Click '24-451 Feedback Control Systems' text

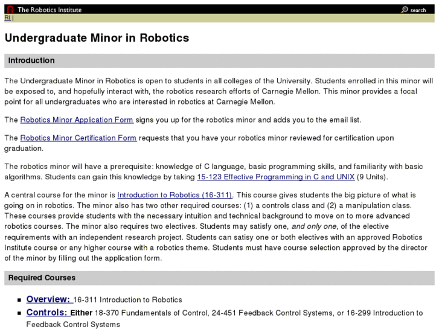click(x=273, y=313)
